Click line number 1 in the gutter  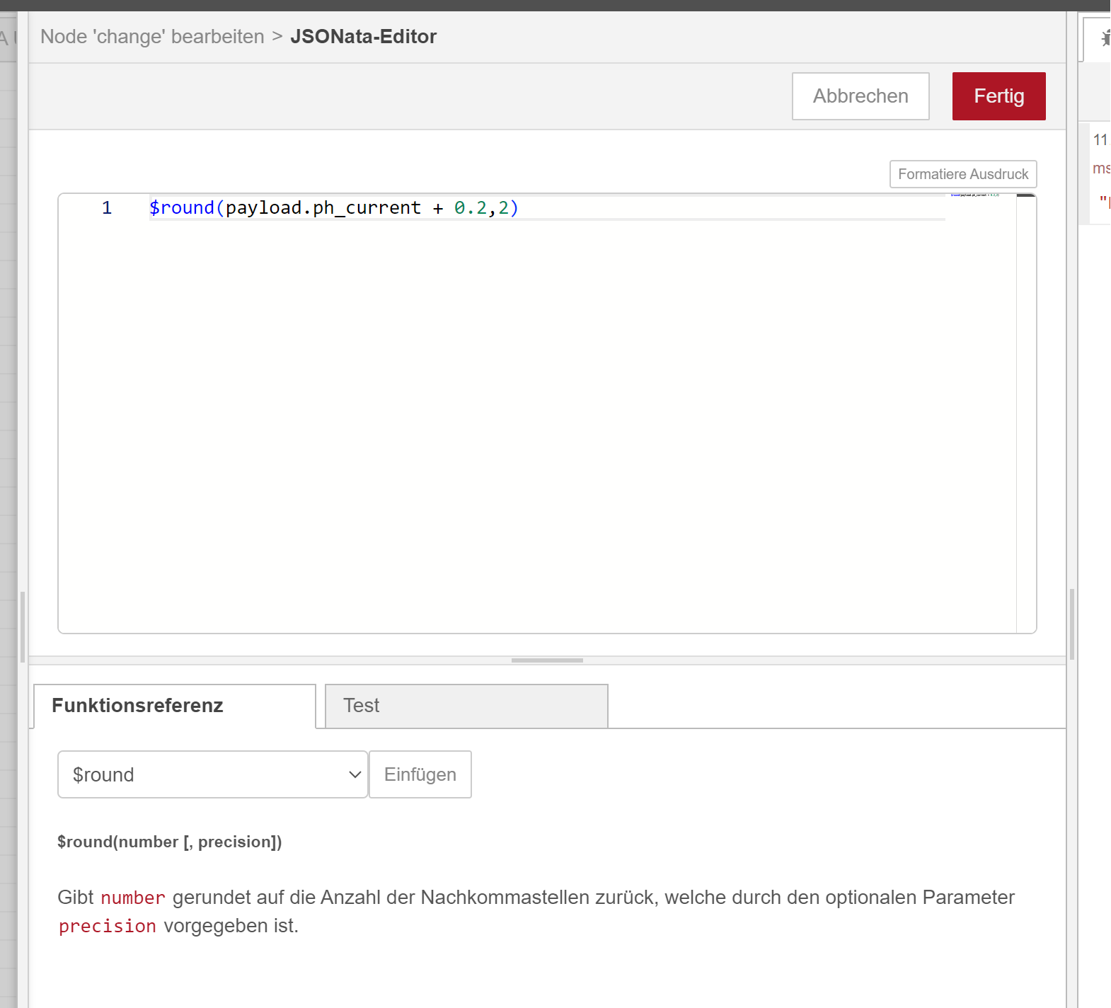[x=107, y=208]
